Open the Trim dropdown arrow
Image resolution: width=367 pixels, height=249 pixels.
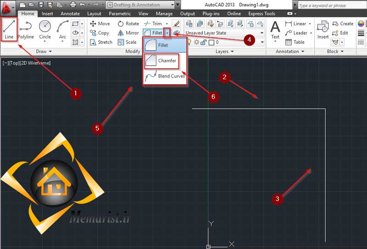167,24
